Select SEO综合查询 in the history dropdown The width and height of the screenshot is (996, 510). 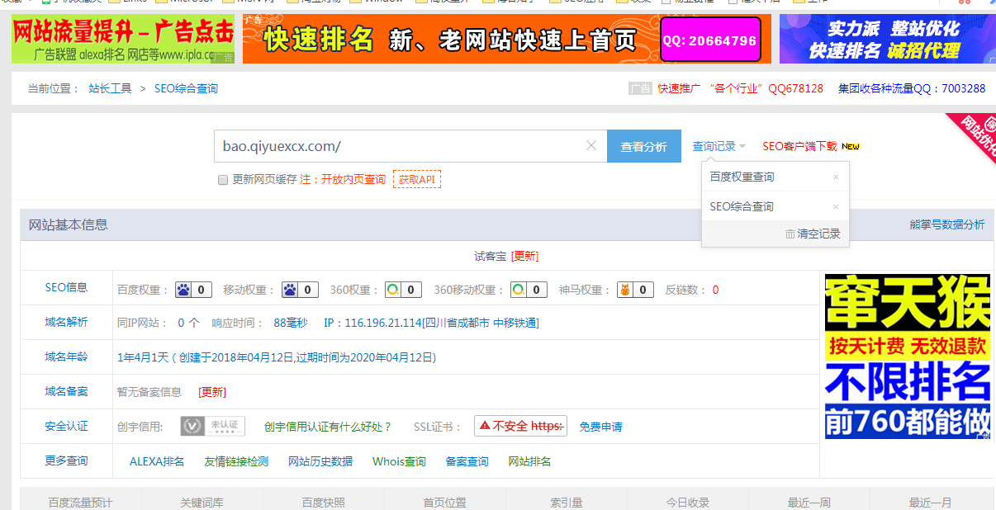tap(742, 207)
